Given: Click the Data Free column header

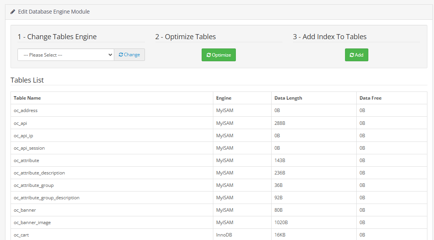Looking at the screenshot, I should pyautogui.click(x=370, y=98).
